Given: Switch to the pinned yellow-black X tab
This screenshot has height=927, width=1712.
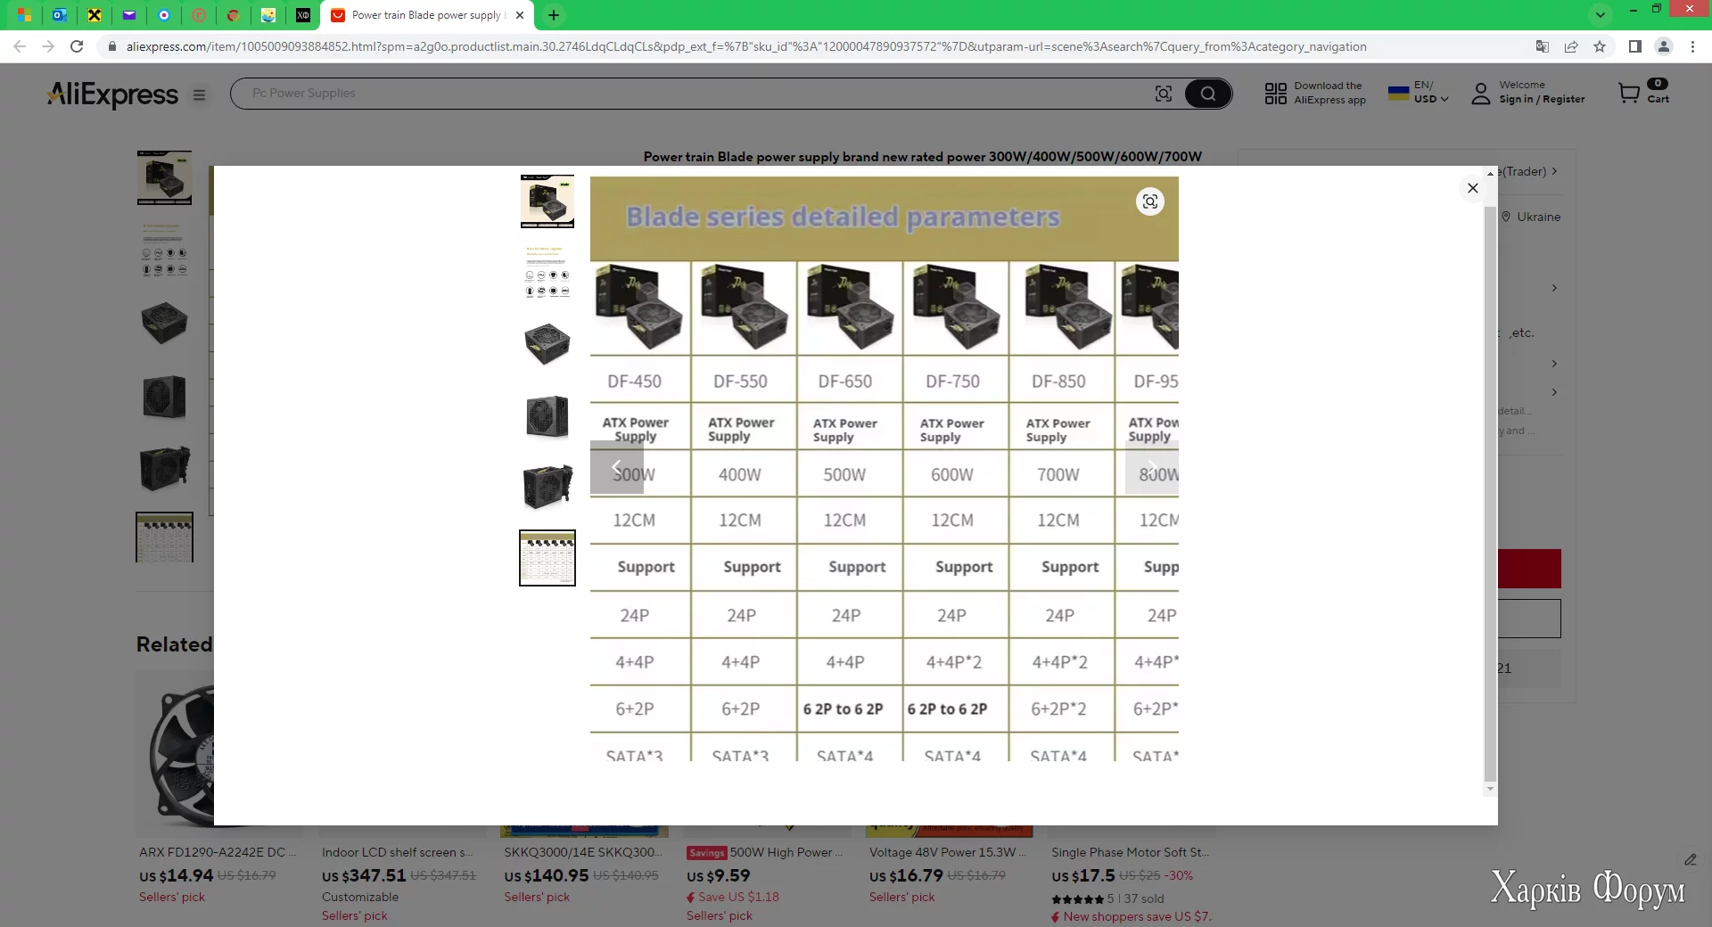Looking at the screenshot, I should (94, 15).
